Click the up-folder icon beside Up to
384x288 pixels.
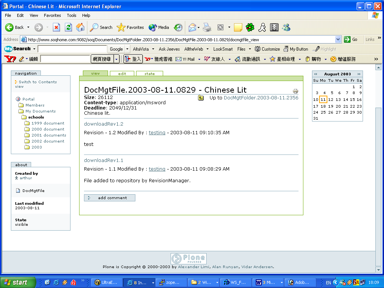pos(201,98)
